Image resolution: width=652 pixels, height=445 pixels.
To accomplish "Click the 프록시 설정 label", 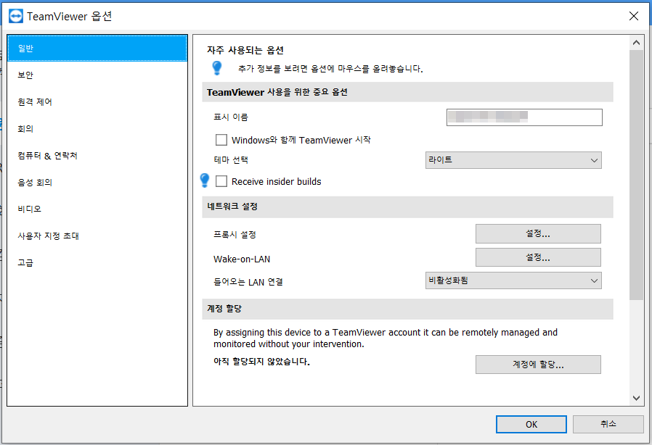I will coord(235,235).
